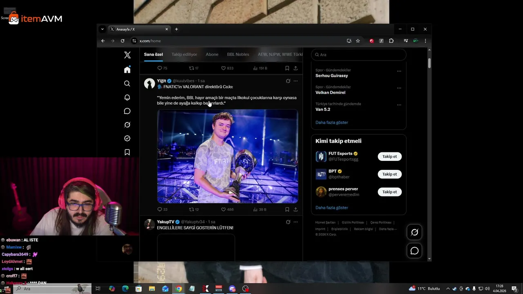This screenshot has height=294, width=523.
Task: Ask Grok about Yiğit's post
Action: pyautogui.click(x=288, y=81)
